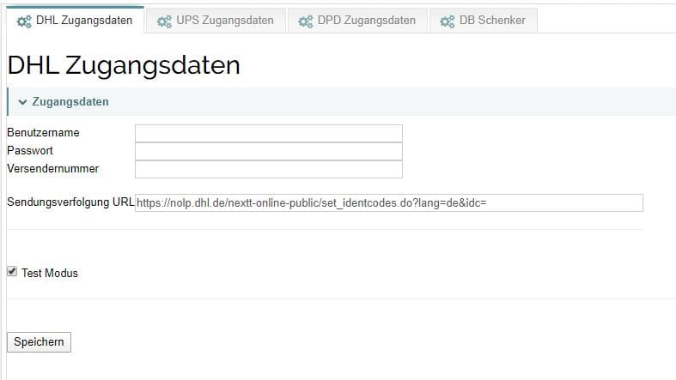Focus the Benutzername input field
Screen dimensions: 676x380
pos(269,134)
